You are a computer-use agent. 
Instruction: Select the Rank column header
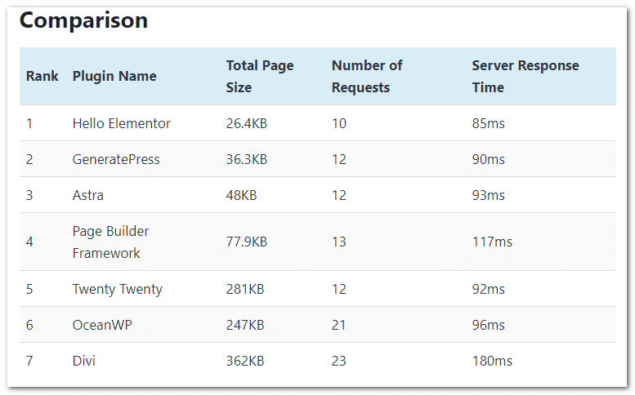point(42,76)
